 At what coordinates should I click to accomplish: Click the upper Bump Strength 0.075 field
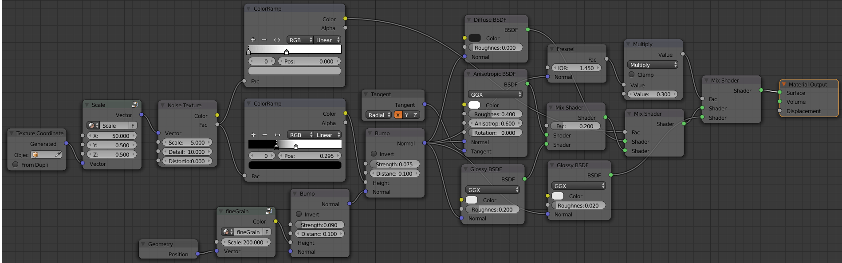coord(395,164)
